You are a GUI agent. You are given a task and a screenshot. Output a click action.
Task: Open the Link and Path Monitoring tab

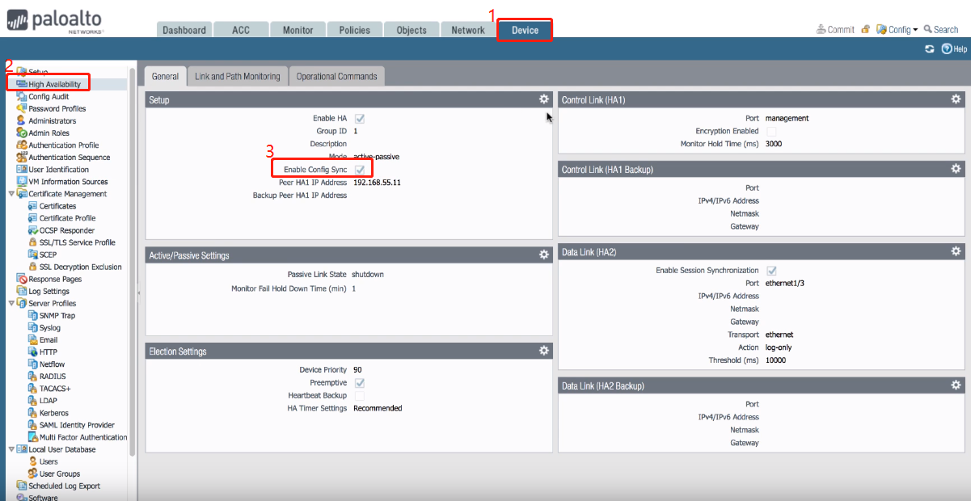[237, 77]
